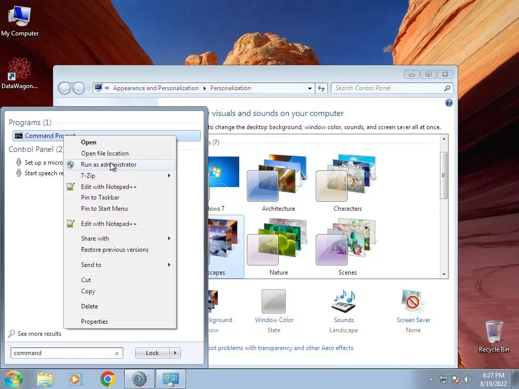Choose Open in the context menu
The image size is (519, 389).
120,142
